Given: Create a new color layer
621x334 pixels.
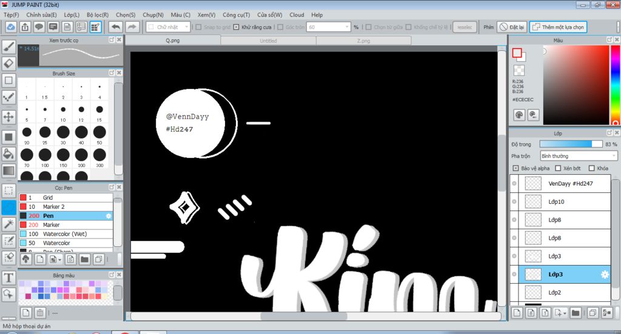Looking at the screenshot, I should [x=517, y=313].
